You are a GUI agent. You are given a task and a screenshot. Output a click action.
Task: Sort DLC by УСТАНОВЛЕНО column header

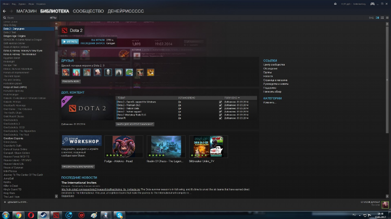187,98
